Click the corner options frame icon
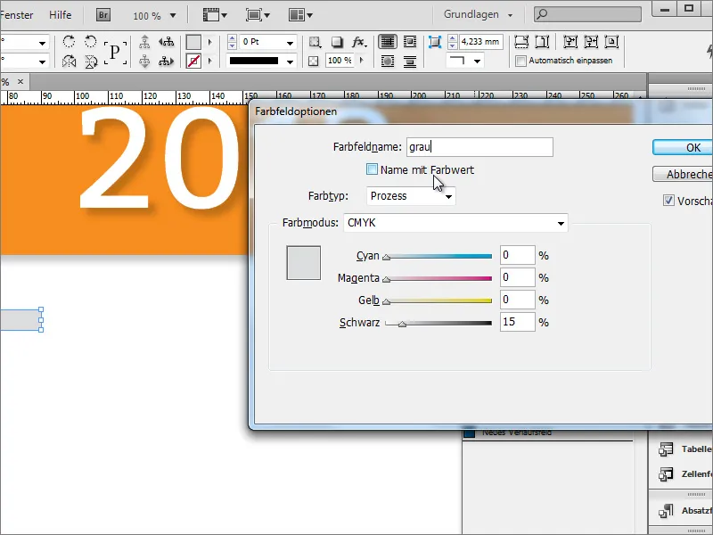Screen dimensions: 713x535 [435, 42]
